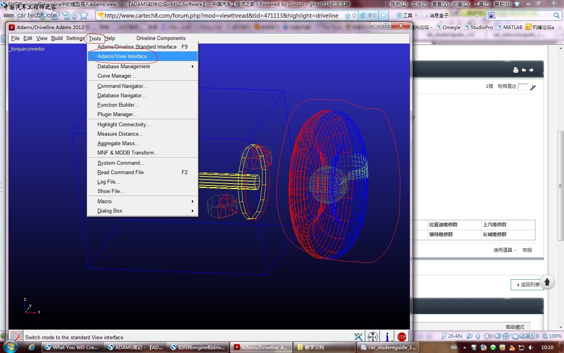Select Adams/View Interface menu item
The height and width of the screenshot is (353, 564).
tap(143, 56)
